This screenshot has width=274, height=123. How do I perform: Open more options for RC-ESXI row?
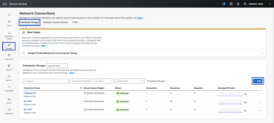coord(259,102)
